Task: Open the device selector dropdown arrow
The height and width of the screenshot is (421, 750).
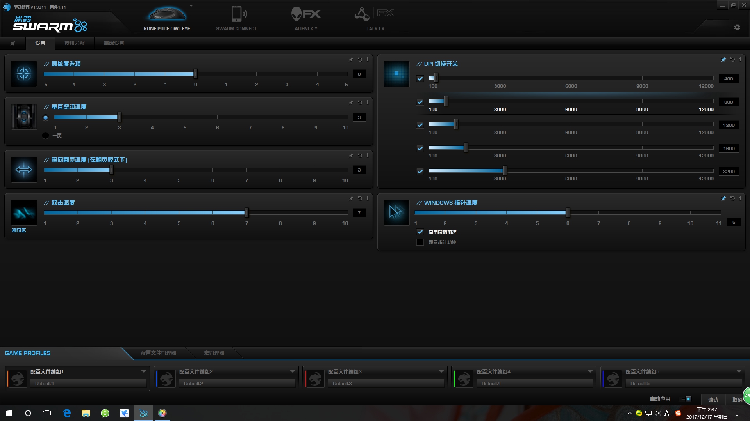Action: tap(191, 6)
